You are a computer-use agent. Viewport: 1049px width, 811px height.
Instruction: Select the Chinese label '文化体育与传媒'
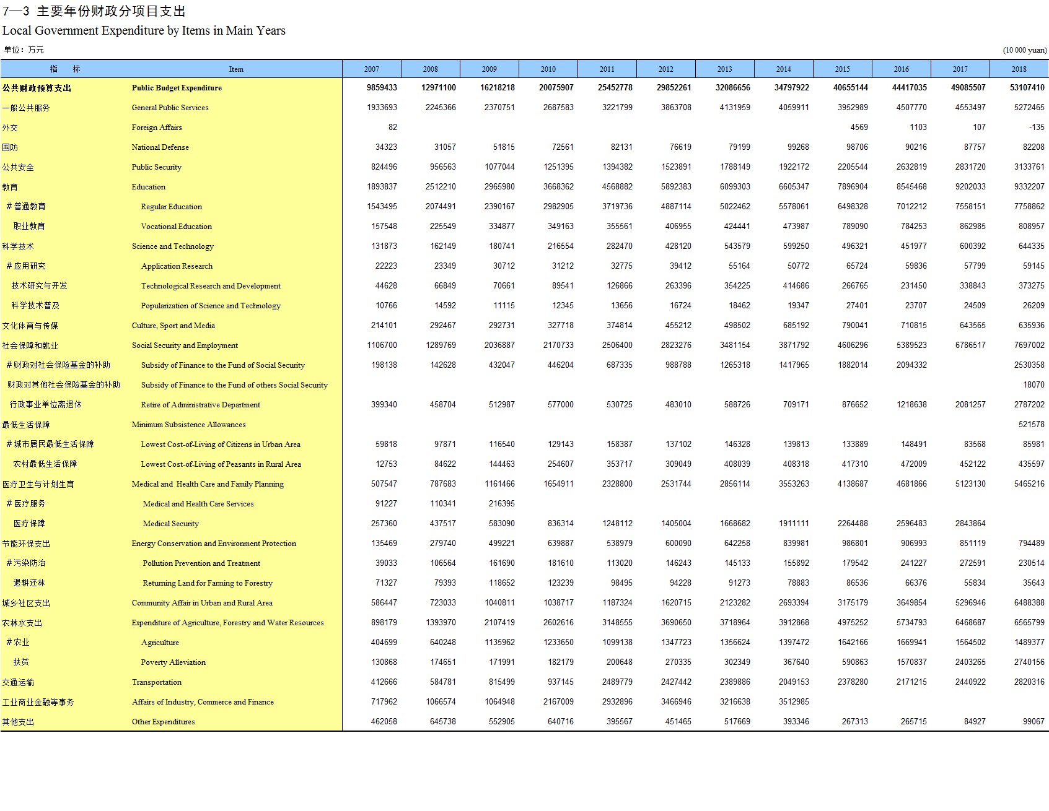pos(30,326)
